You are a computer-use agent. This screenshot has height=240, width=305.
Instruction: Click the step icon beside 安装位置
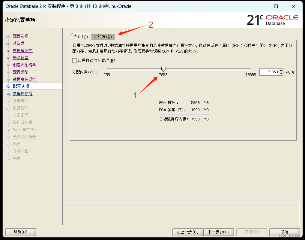pos(8,57)
